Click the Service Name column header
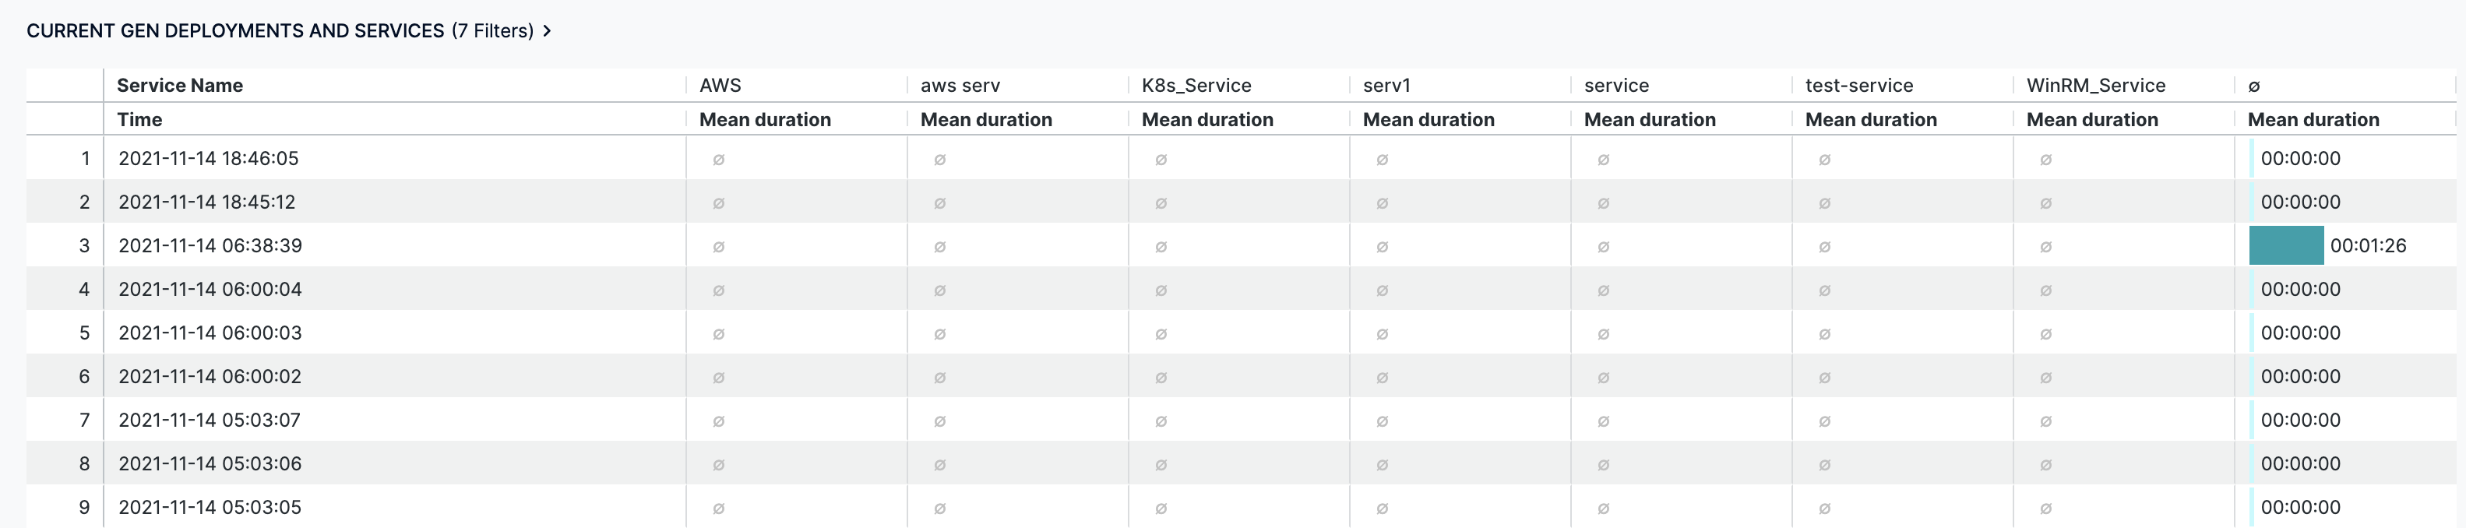 click(x=180, y=85)
